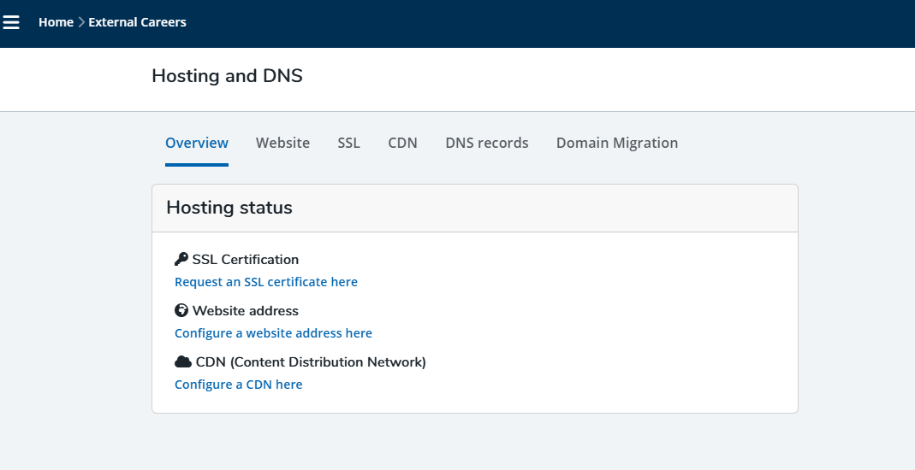Go to Home in the breadcrumb
Image resolution: width=915 pixels, height=470 pixels.
coord(56,22)
